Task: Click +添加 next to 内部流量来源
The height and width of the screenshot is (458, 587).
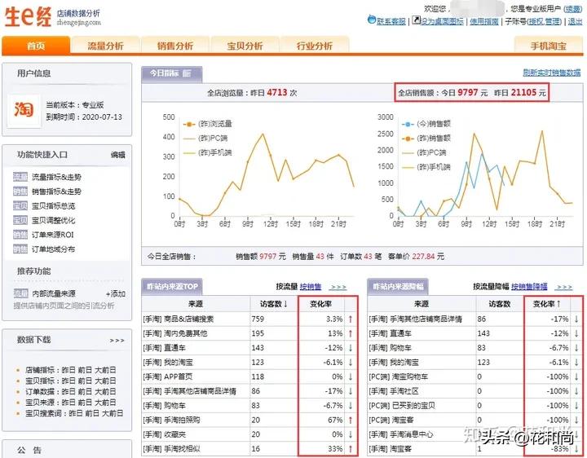Action: click(116, 293)
